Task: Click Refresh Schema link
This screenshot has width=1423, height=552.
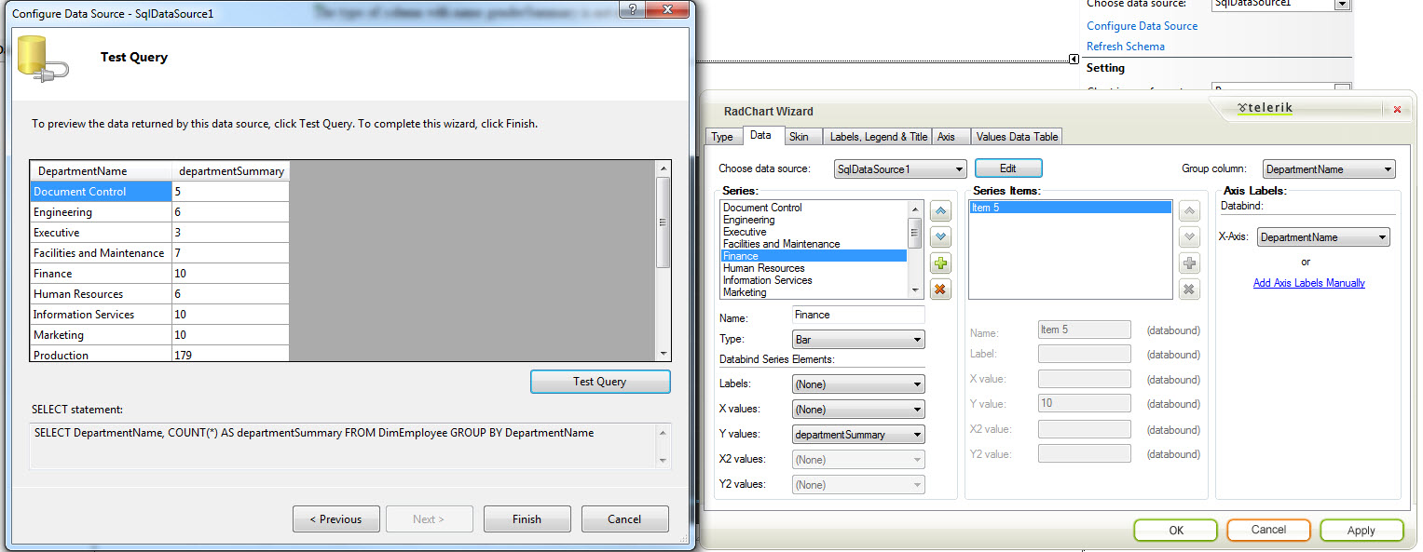Action: (x=1125, y=47)
